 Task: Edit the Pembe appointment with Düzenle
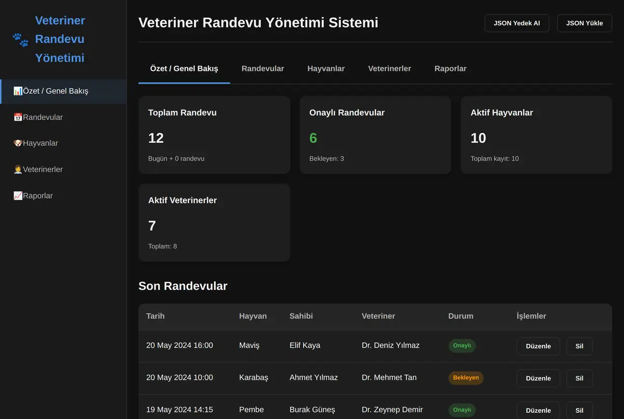[538, 410]
